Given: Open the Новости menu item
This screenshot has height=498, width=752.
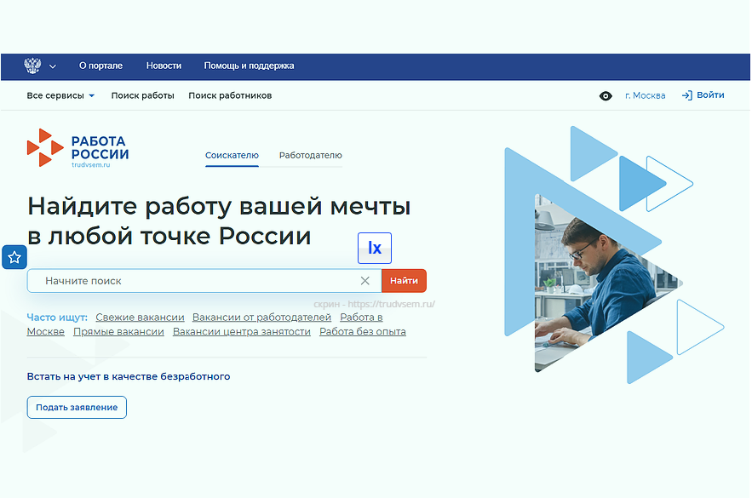Looking at the screenshot, I should tap(164, 66).
